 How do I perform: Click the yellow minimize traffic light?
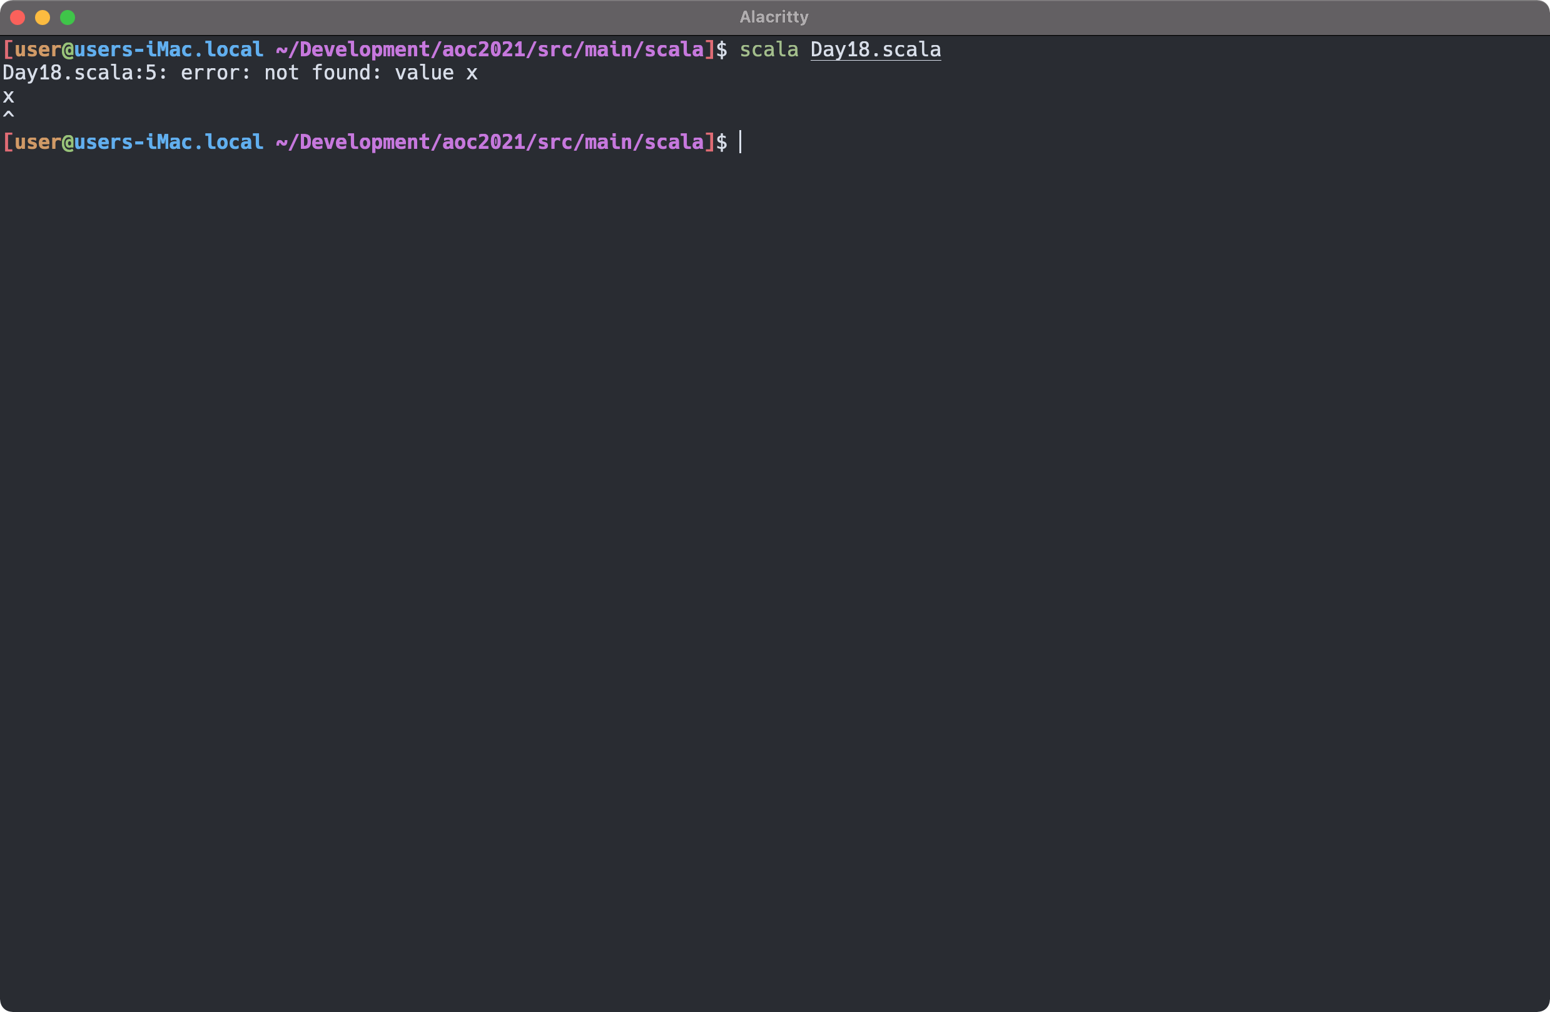click(x=43, y=18)
